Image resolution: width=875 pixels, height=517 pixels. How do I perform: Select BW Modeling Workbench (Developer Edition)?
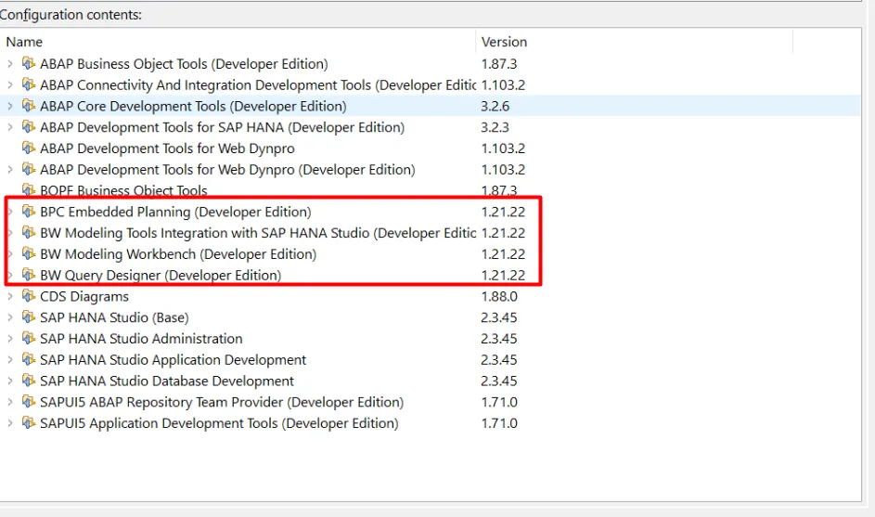coord(178,254)
